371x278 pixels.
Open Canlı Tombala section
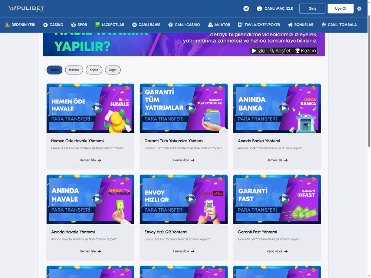pyautogui.click(x=339, y=24)
